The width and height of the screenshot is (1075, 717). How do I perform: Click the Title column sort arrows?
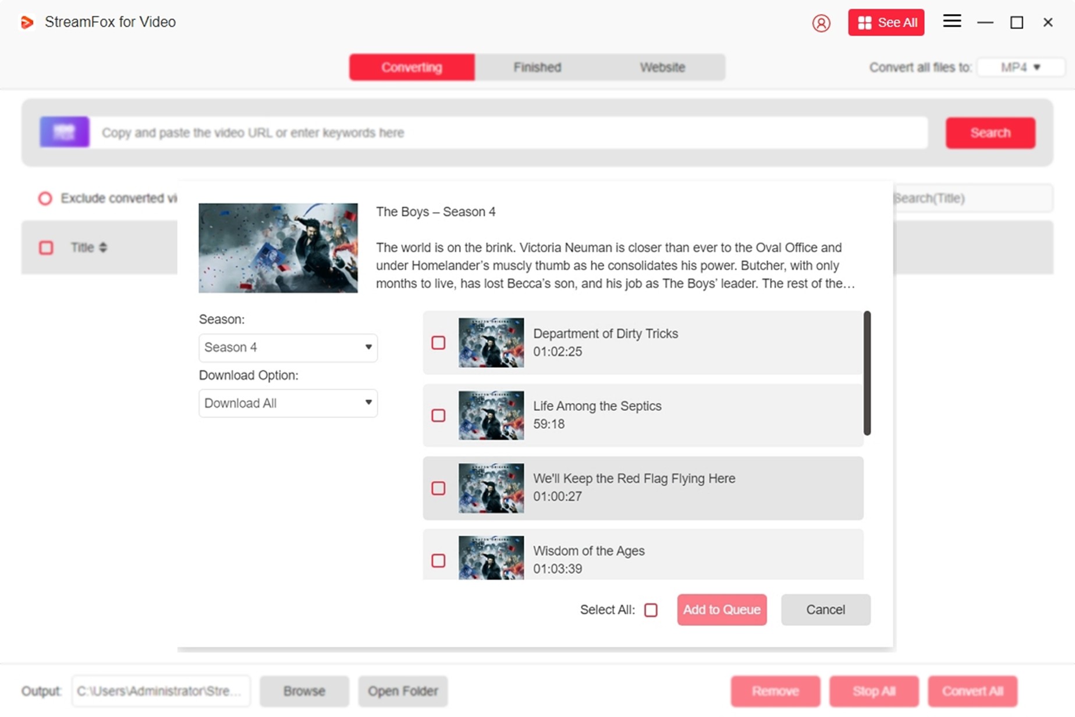point(103,248)
